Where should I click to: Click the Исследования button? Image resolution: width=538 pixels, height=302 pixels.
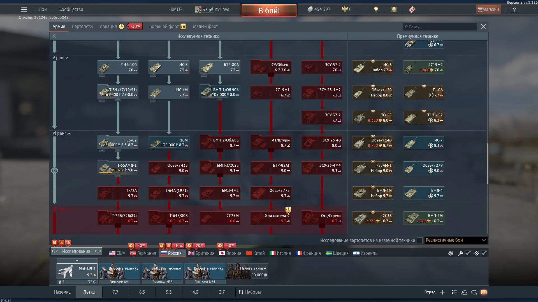(x=76, y=251)
